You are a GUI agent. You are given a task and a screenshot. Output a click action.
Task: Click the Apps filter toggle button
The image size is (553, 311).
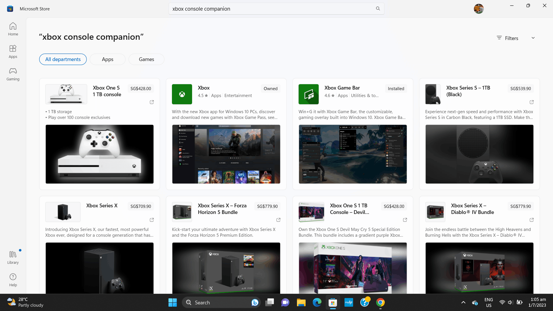tap(107, 59)
